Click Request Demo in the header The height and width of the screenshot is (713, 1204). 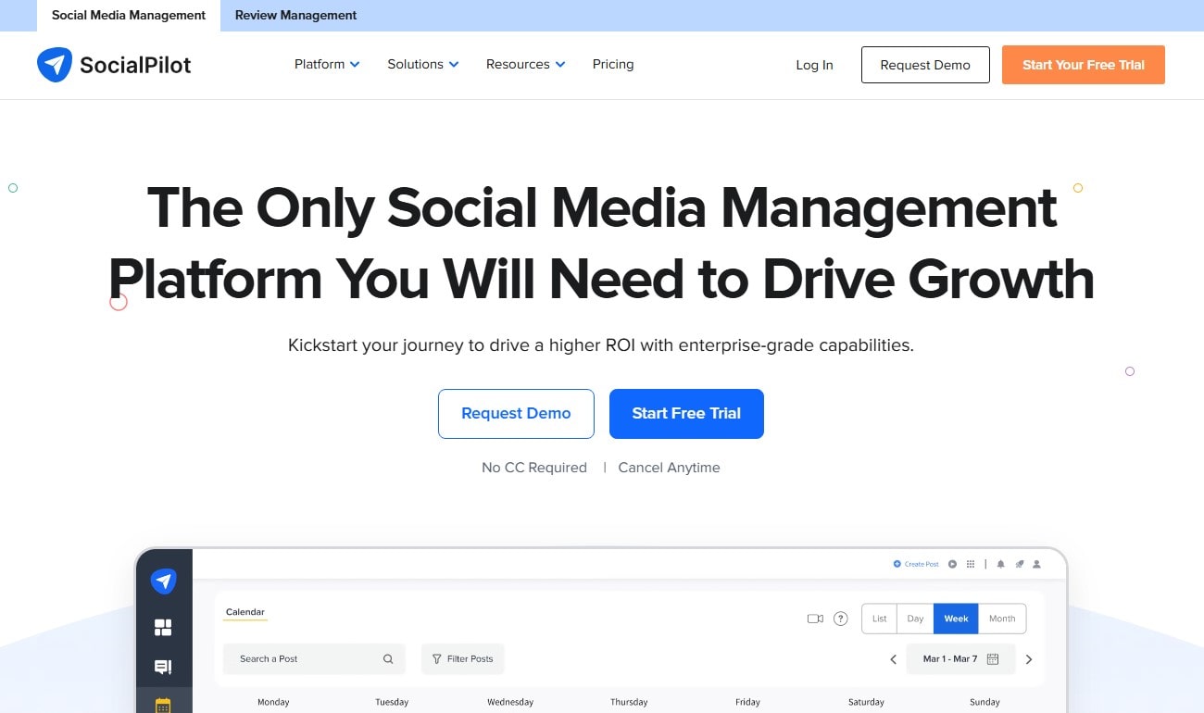[925, 65]
